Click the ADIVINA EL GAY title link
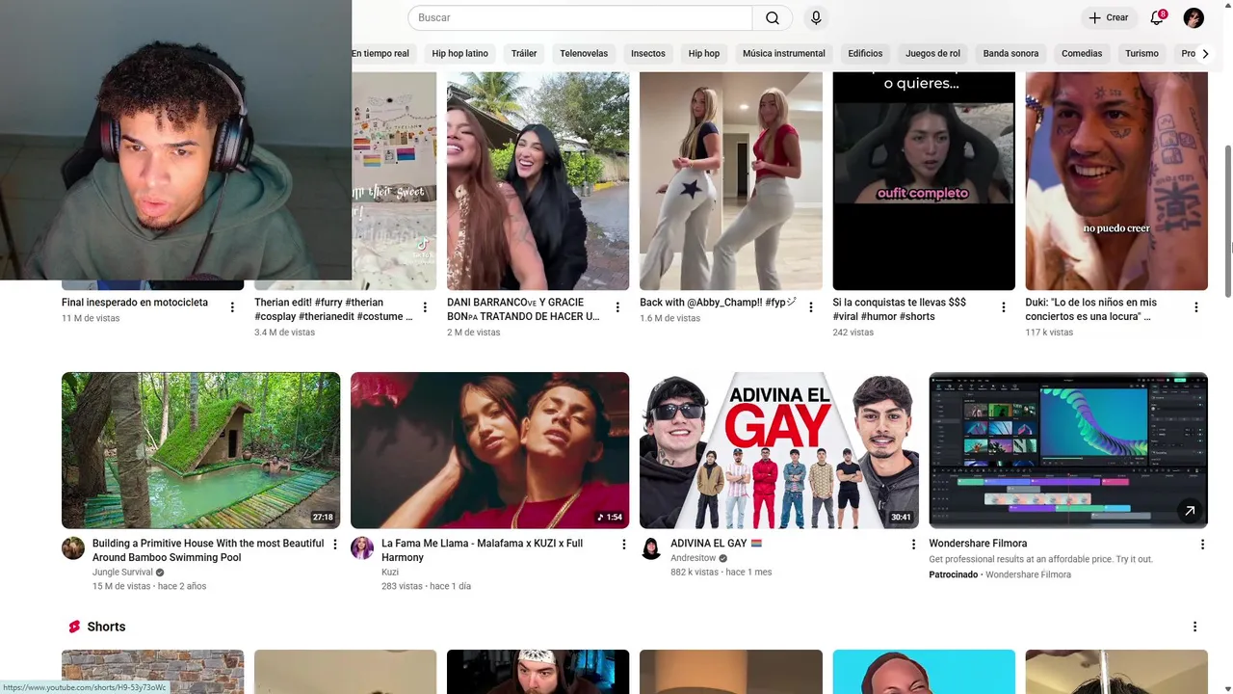 tap(716, 544)
